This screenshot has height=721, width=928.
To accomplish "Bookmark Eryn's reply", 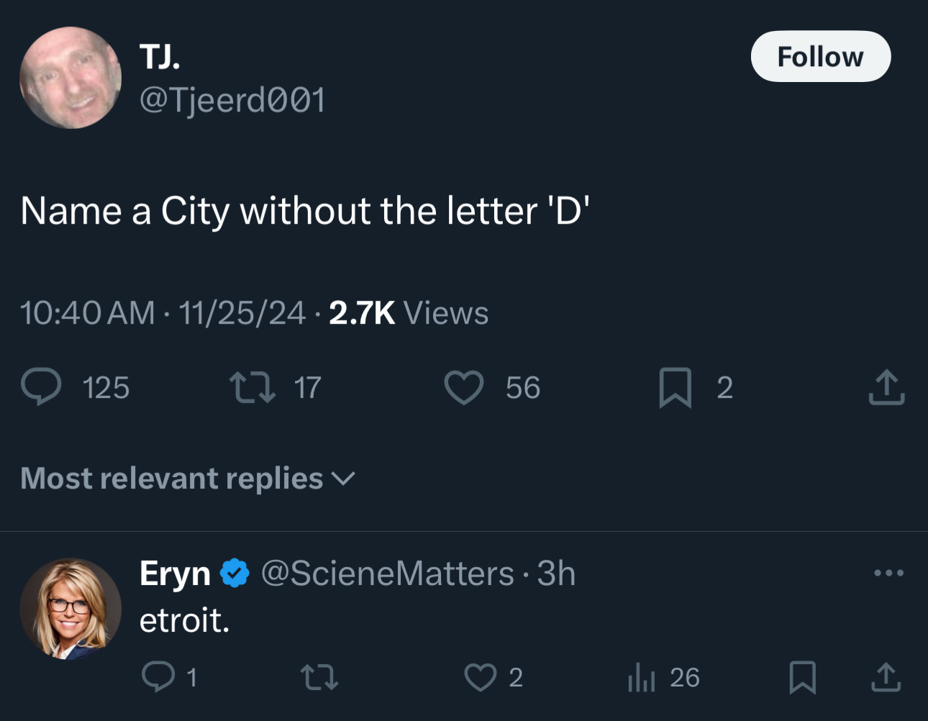I will 802,677.
